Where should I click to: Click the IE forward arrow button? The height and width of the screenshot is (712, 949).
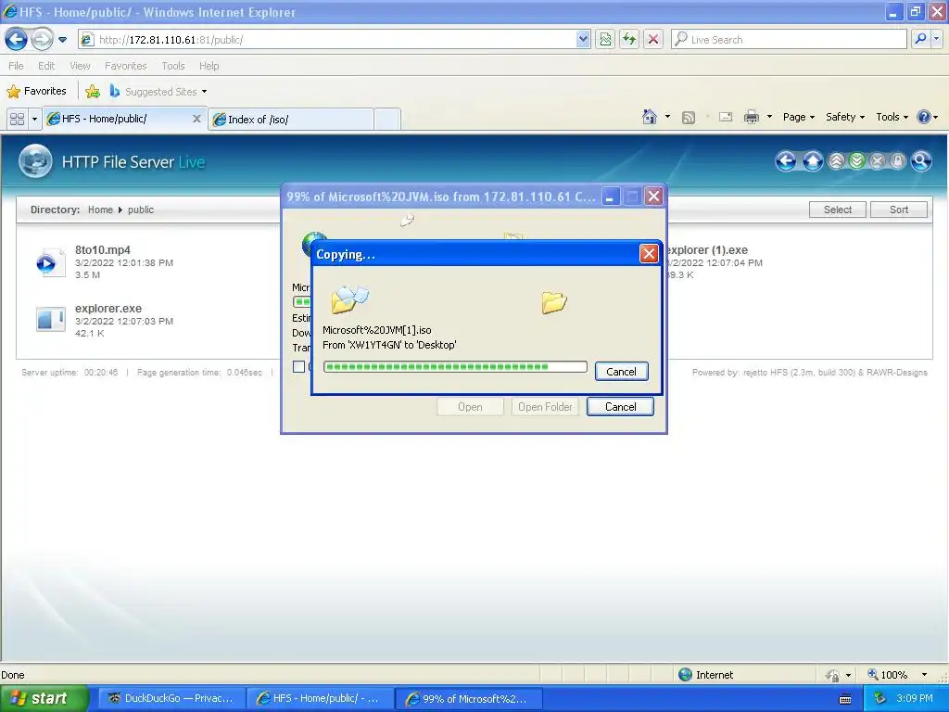[x=42, y=40]
